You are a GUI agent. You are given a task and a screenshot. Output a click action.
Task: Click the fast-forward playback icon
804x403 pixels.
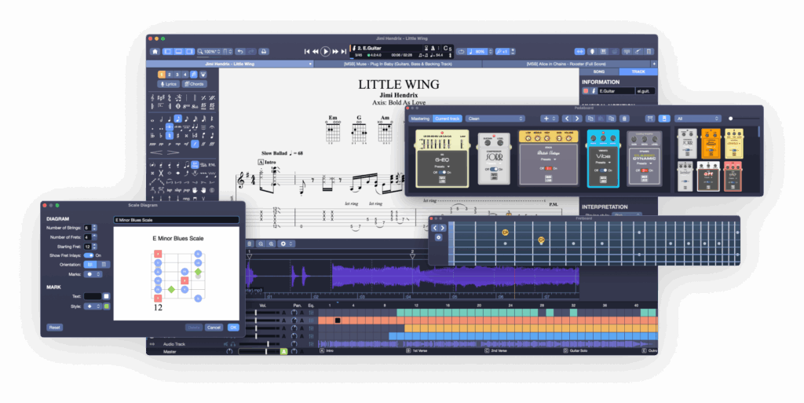[x=335, y=52]
